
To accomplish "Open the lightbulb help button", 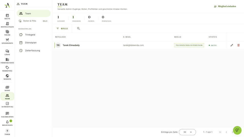I will 237,130.
